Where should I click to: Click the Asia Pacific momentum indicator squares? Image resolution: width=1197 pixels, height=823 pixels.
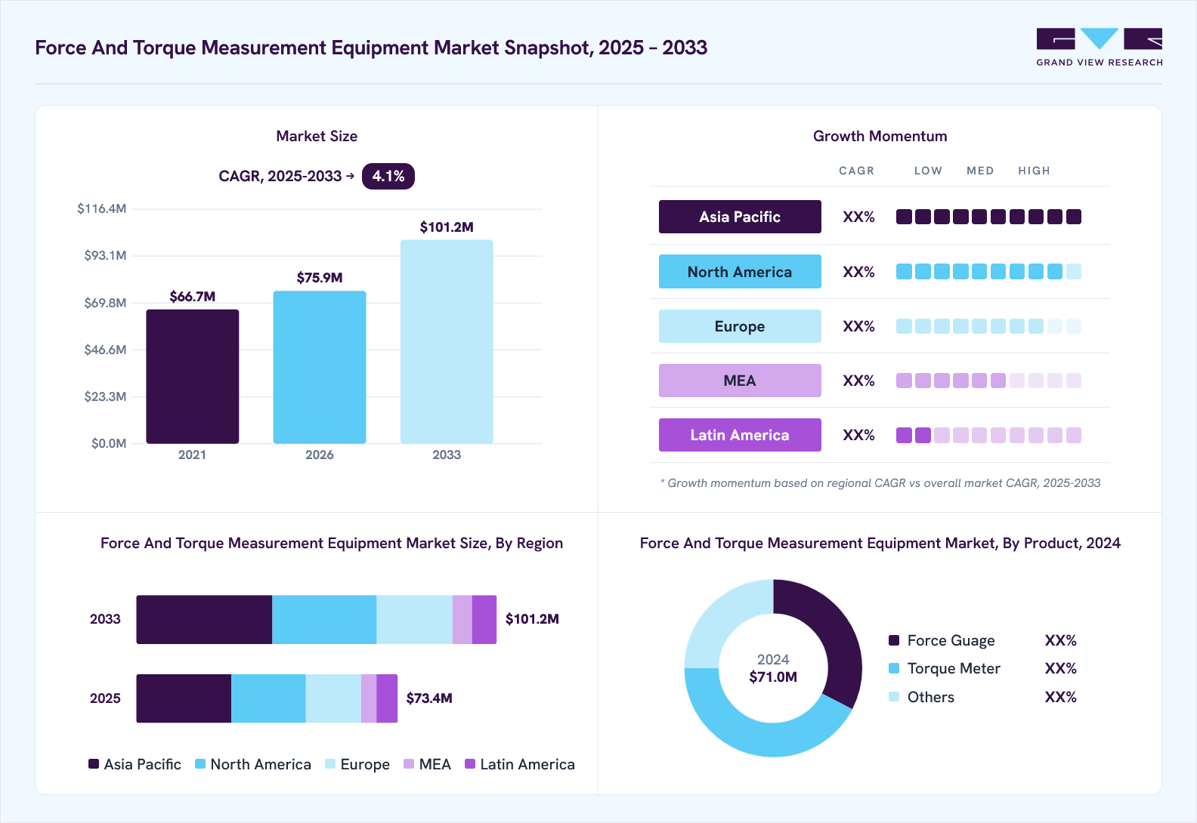[988, 217]
